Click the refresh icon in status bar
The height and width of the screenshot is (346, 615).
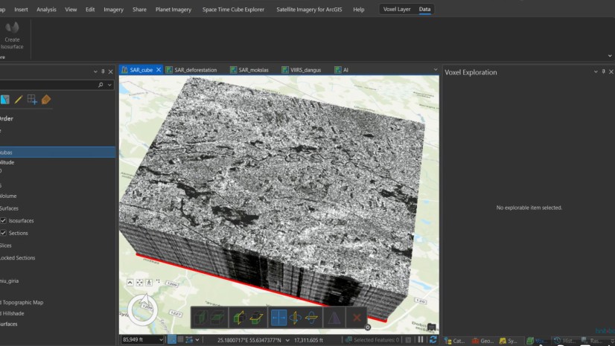click(x=433, y=340)
